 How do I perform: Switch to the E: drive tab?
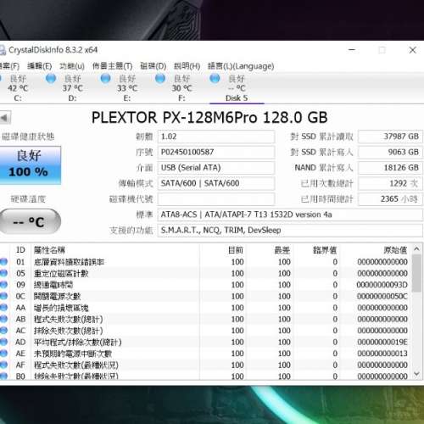click(x=126, y=88)
